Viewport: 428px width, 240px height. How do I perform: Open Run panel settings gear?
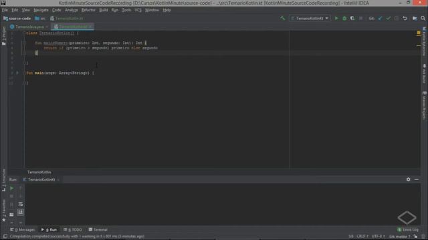click(x=408, y=179)
